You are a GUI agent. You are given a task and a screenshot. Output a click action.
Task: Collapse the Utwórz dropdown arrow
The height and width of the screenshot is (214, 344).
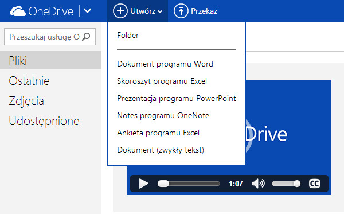coord(160,11)
